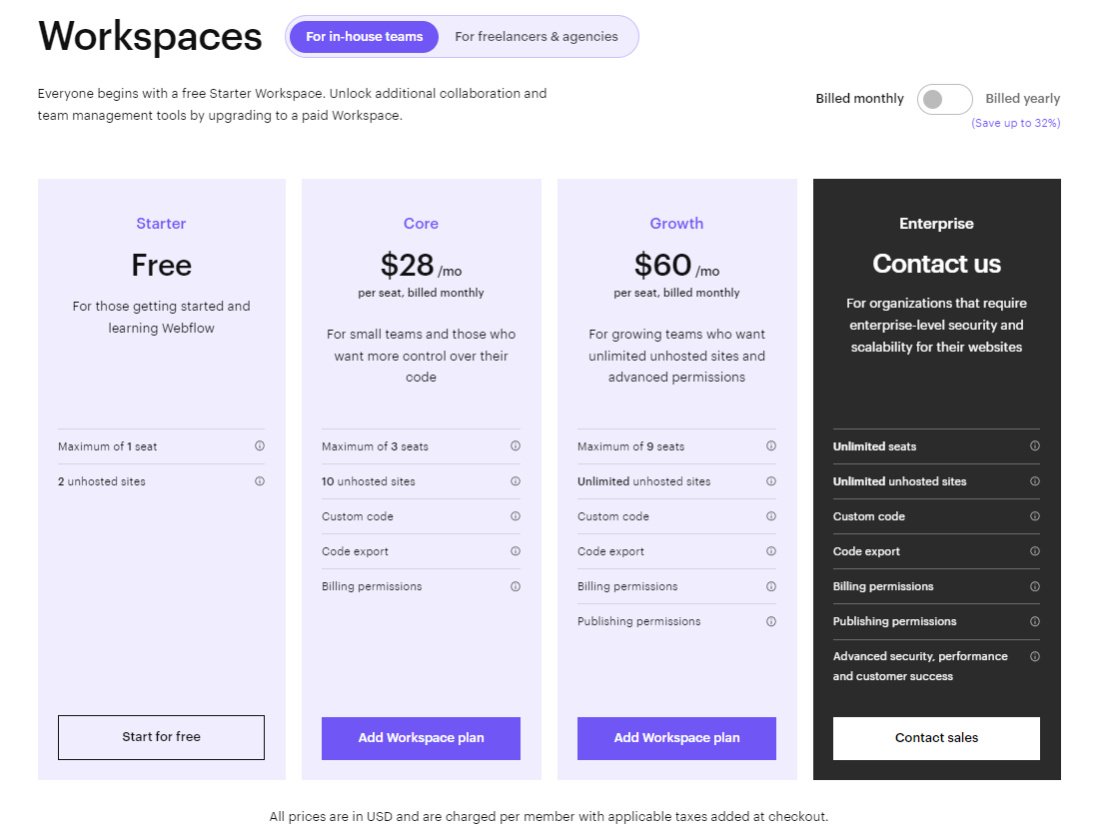This screenshot has width=1113, height=835.
Task: Click info icon beside Core Code export
Action: tap(516, 551)
